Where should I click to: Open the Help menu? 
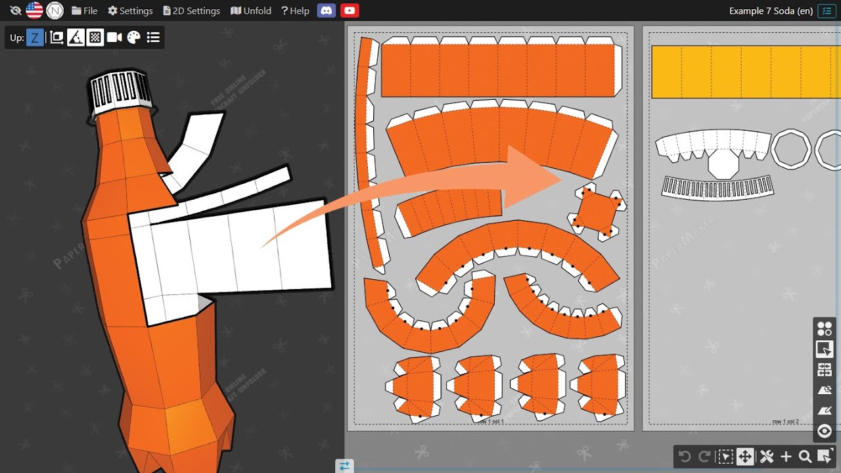point(295,11)
